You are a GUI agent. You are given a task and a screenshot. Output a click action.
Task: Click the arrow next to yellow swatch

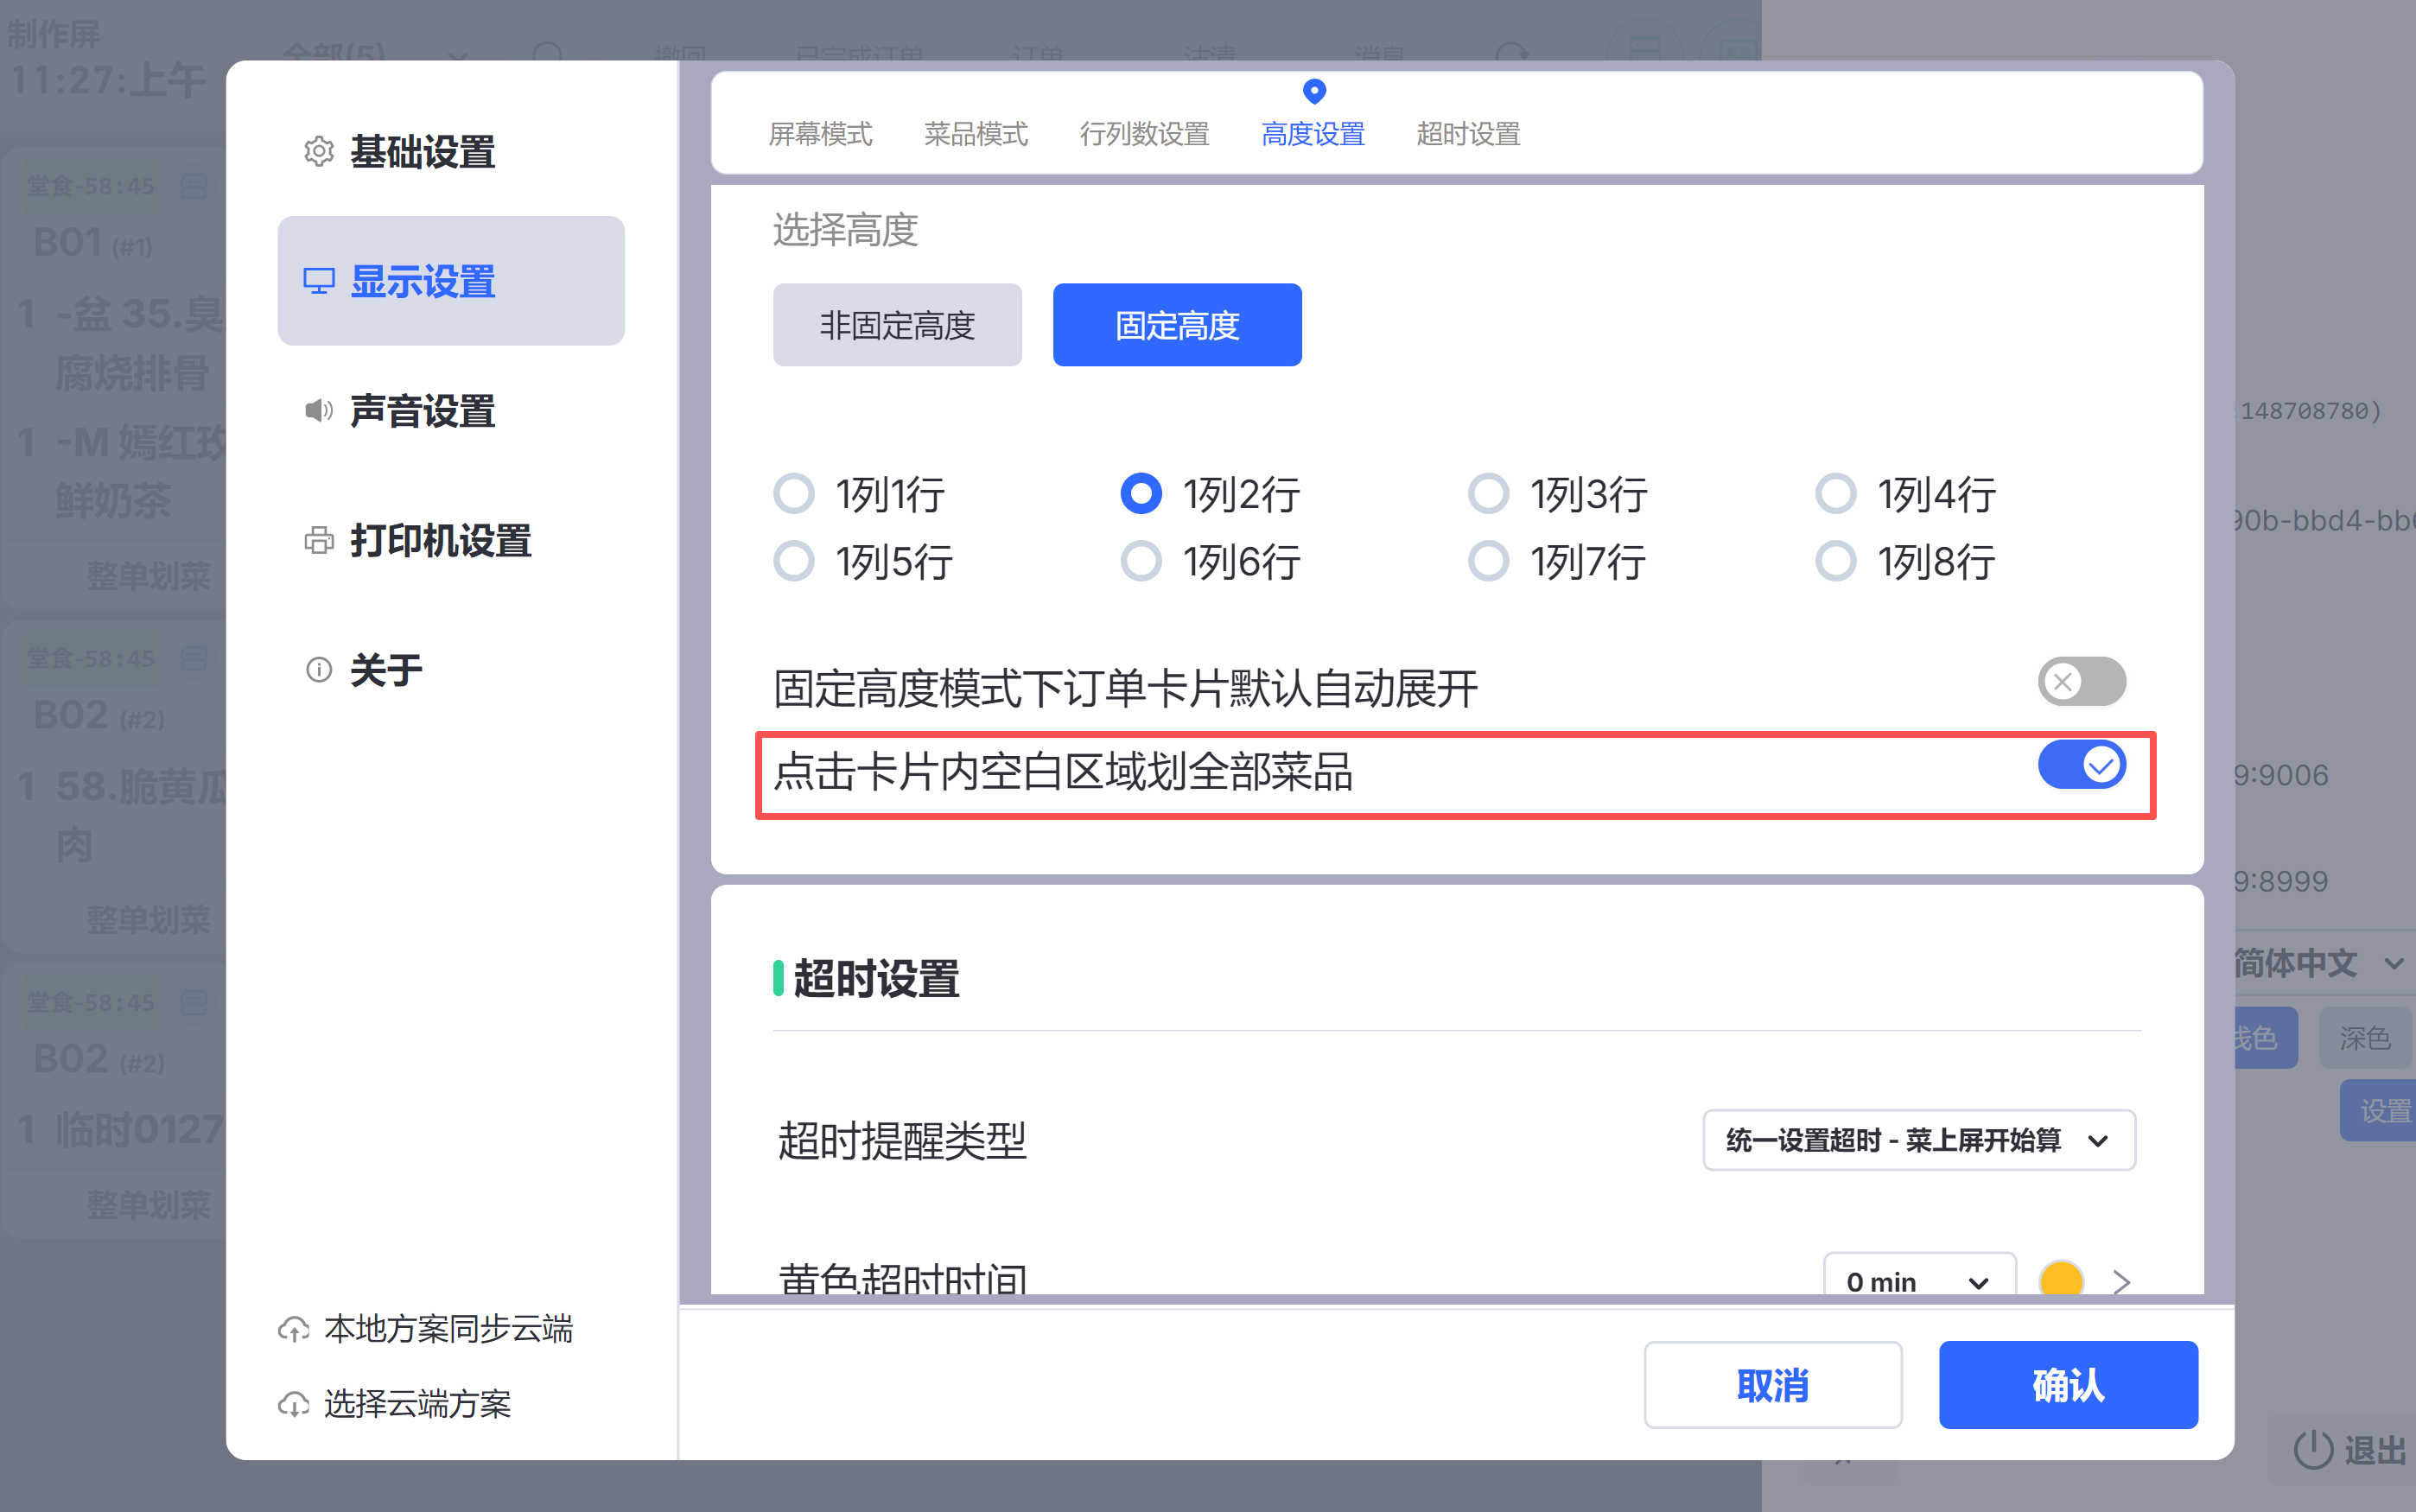point(2121,1281)
